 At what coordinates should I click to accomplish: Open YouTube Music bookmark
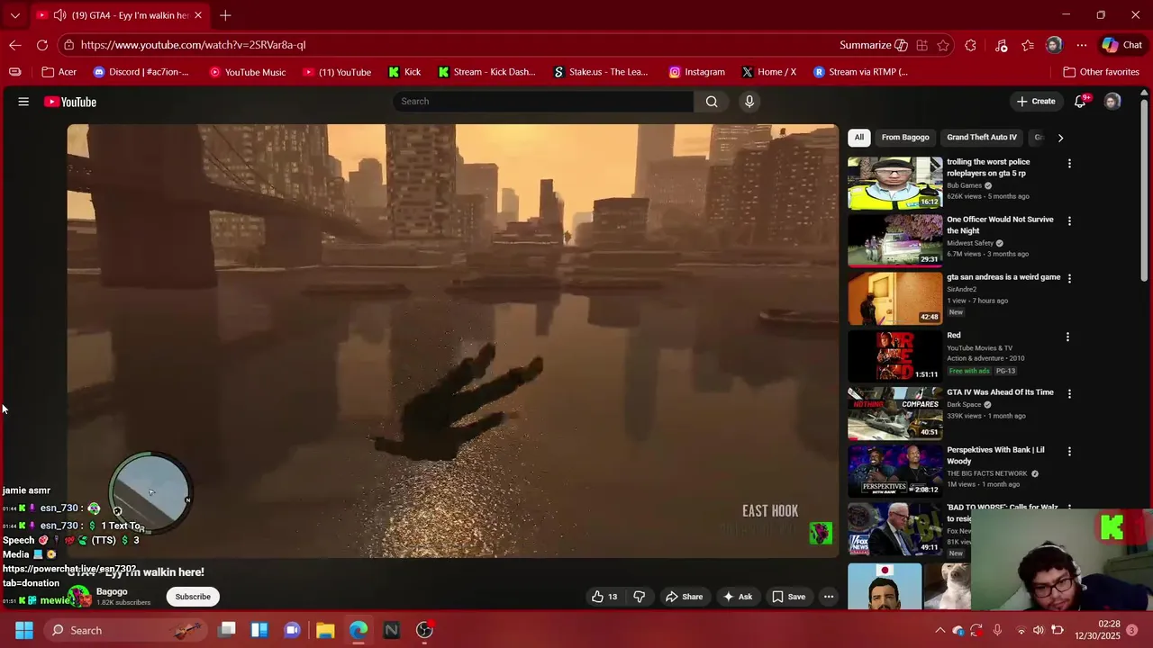[247, 72]
